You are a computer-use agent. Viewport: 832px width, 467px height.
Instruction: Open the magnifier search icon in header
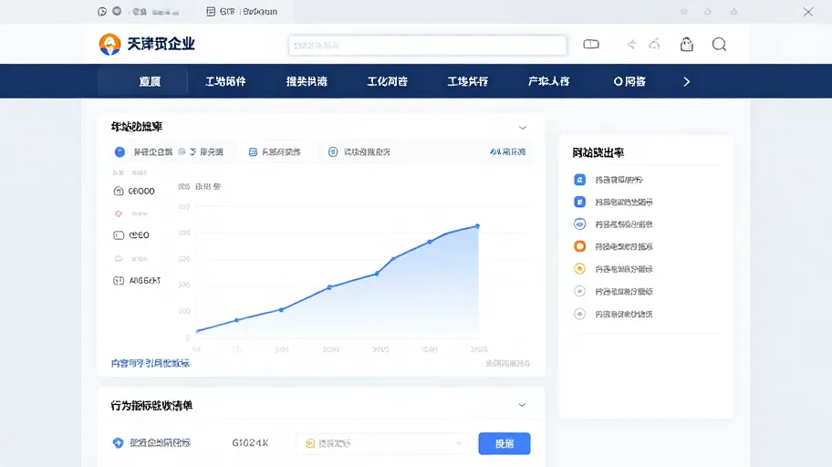[719, 45]
